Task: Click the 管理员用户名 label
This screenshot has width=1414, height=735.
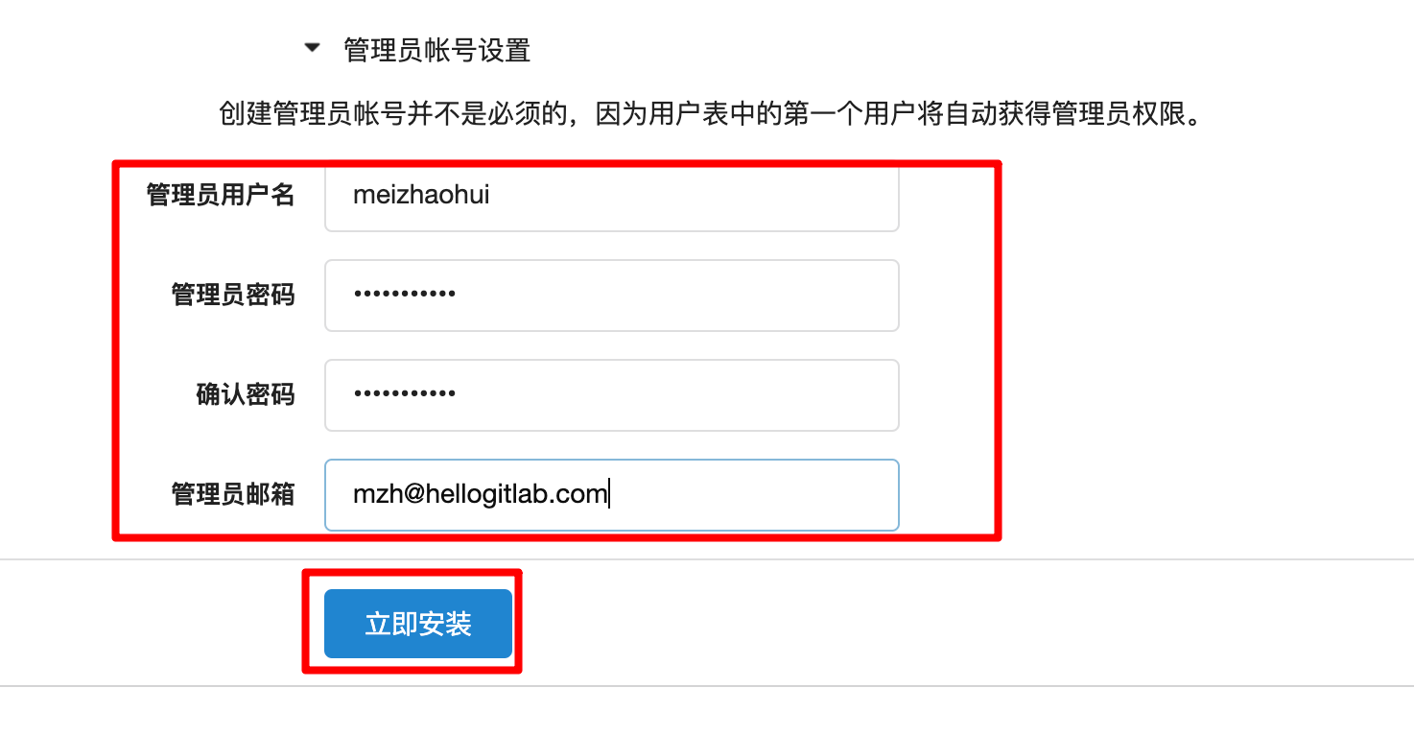Action: coord(221,196)
